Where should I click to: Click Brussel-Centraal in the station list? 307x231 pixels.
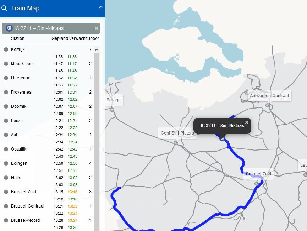[27, 206]
